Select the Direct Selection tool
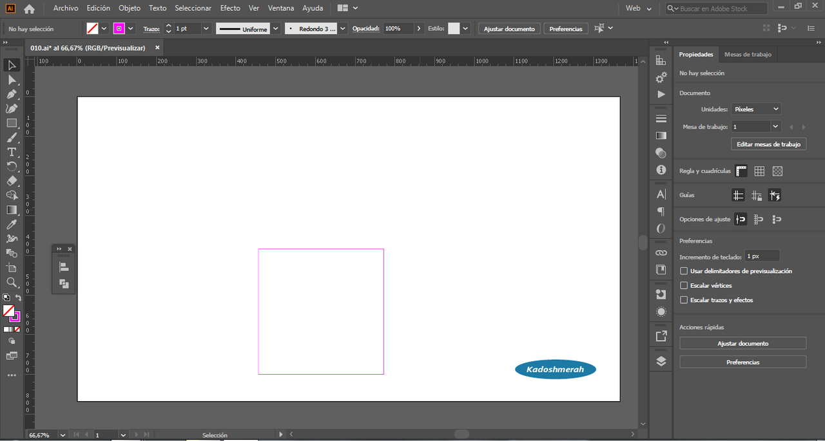This screenshot has width=825, height=441. click(12, 80)
